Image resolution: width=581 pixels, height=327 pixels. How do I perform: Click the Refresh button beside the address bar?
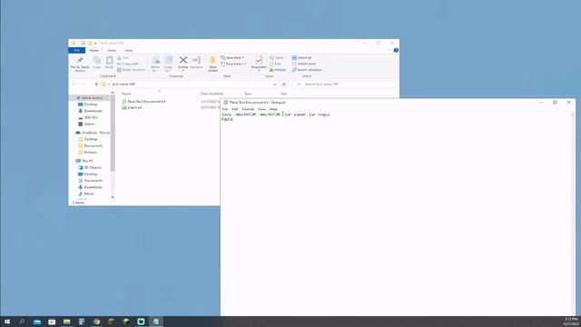click(284, 84)
